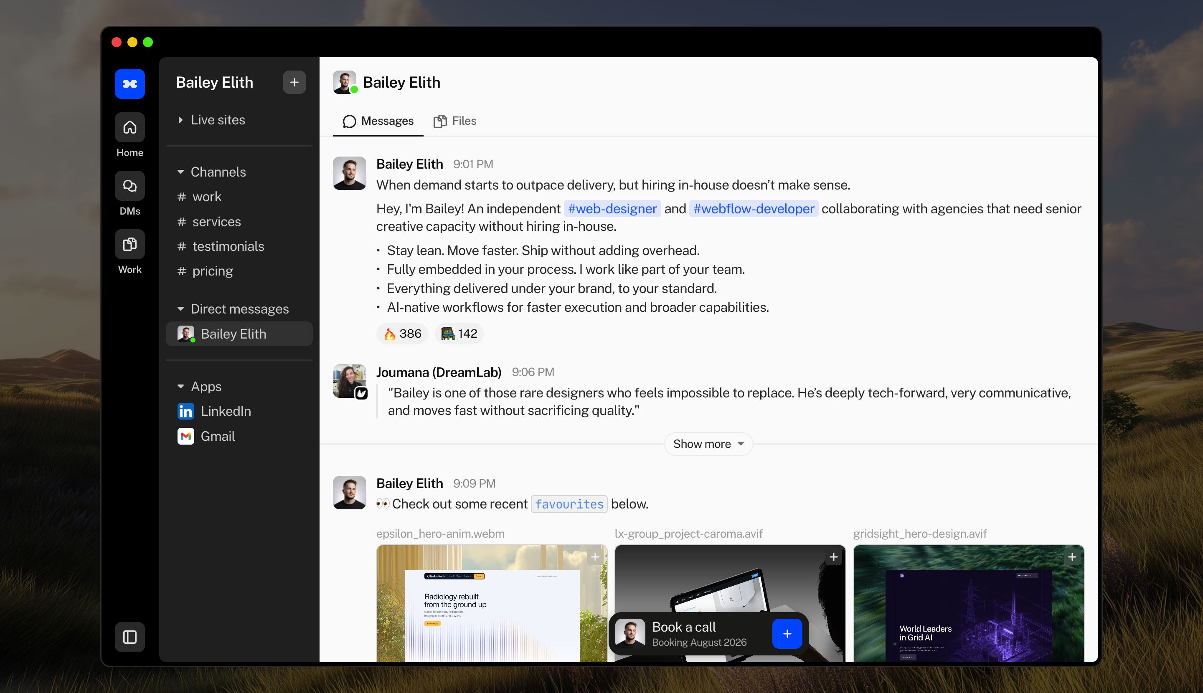Click the 9:06 PM timestamp

point(533,372)
